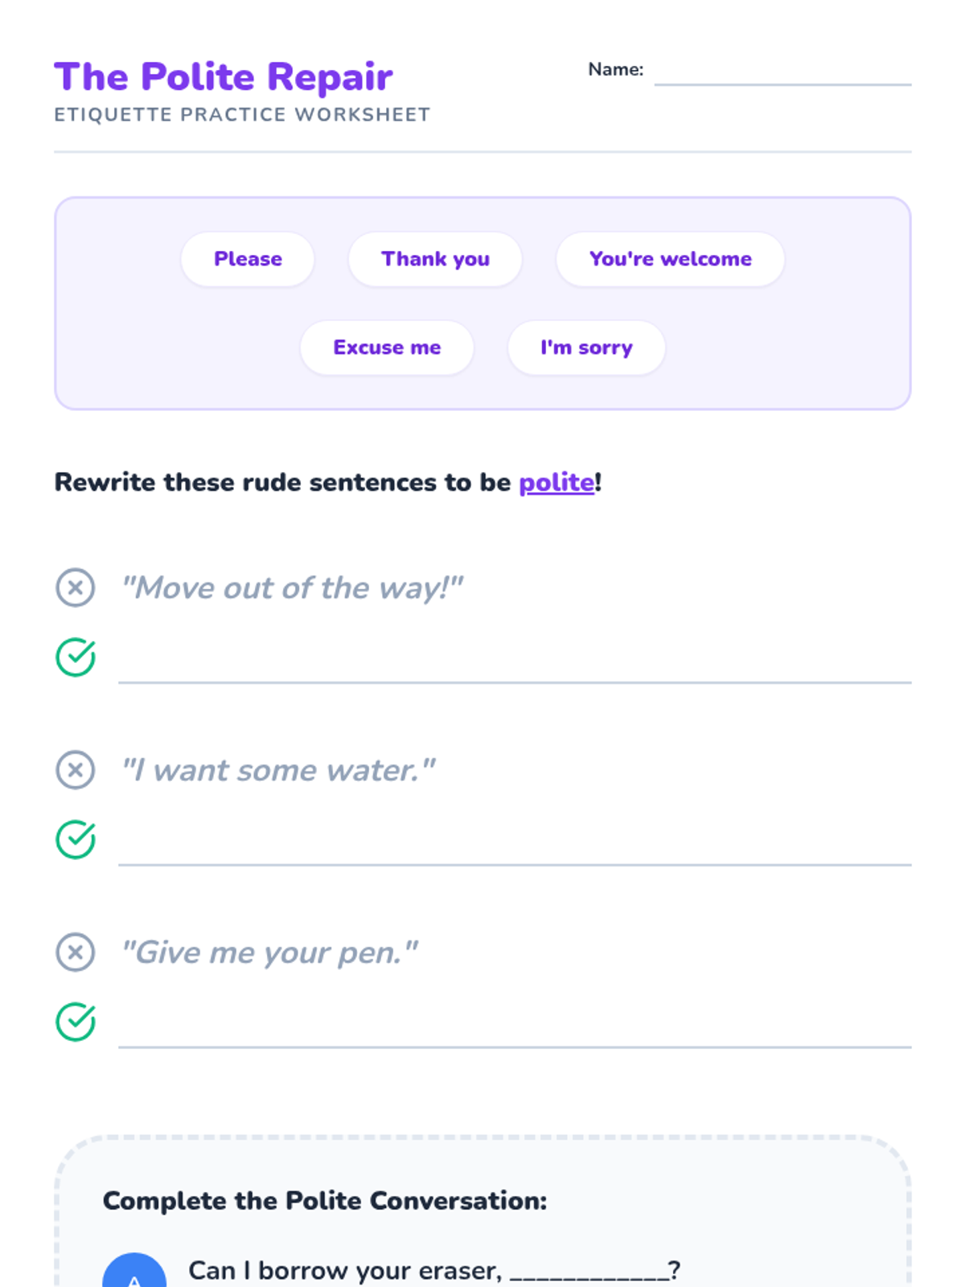Click the answer line for "Move out of the way!"
This screenshot has width=965, height=1287.
(515, 668)
